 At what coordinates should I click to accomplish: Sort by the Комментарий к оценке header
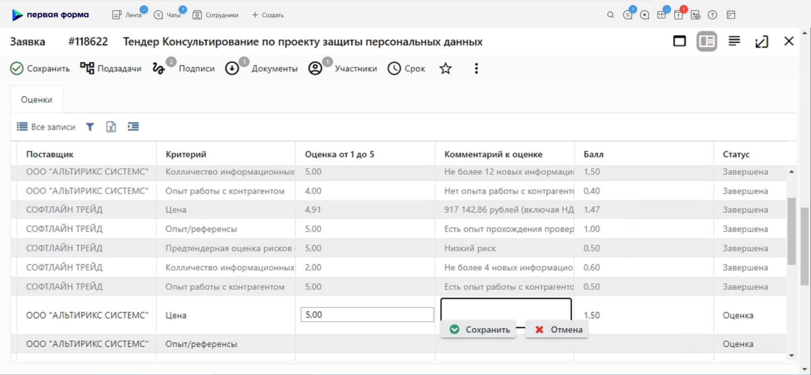point(493,154)
